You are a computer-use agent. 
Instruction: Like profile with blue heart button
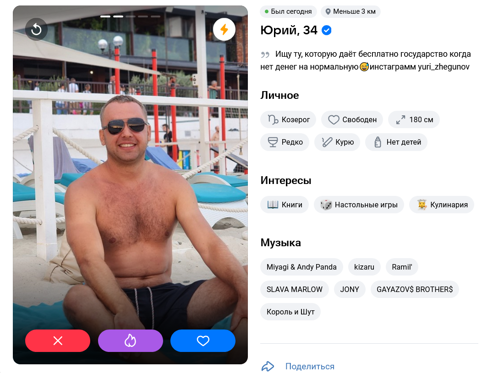coord(203,341)
